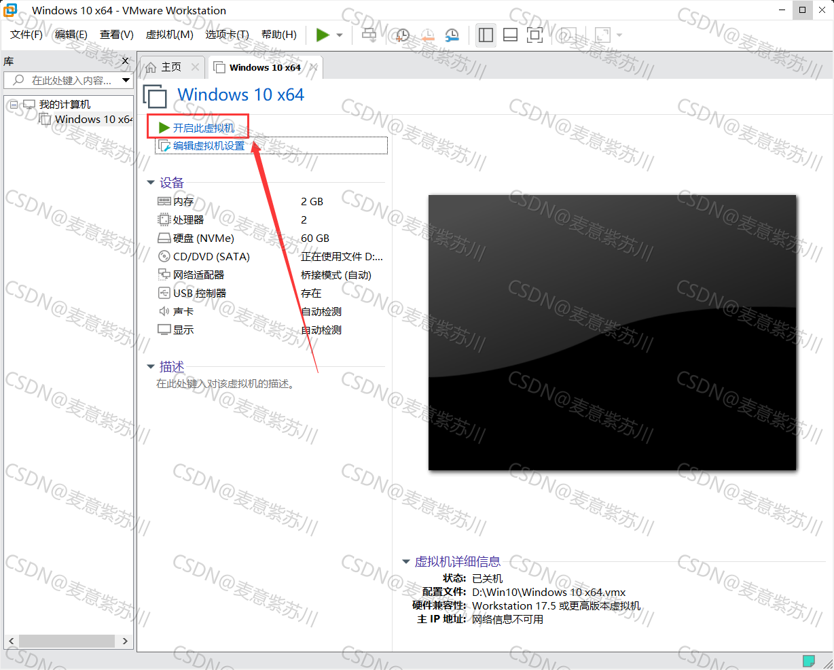Click the CD/DVD (SATA) disc icon
Image resolution: width=834 pixels, height=670 pixels.
(x=164, y=256)
